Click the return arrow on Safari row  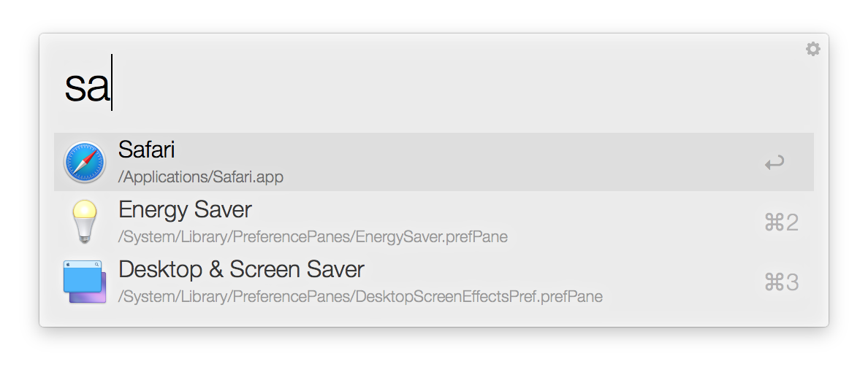[x=774, y=163]
